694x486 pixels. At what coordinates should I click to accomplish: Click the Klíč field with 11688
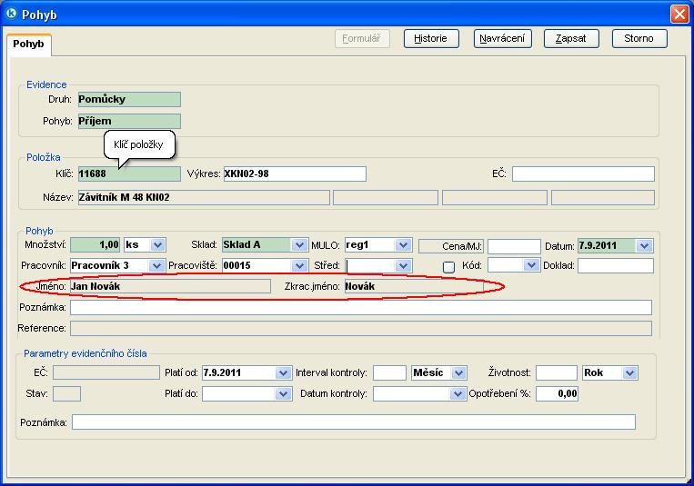129,174
